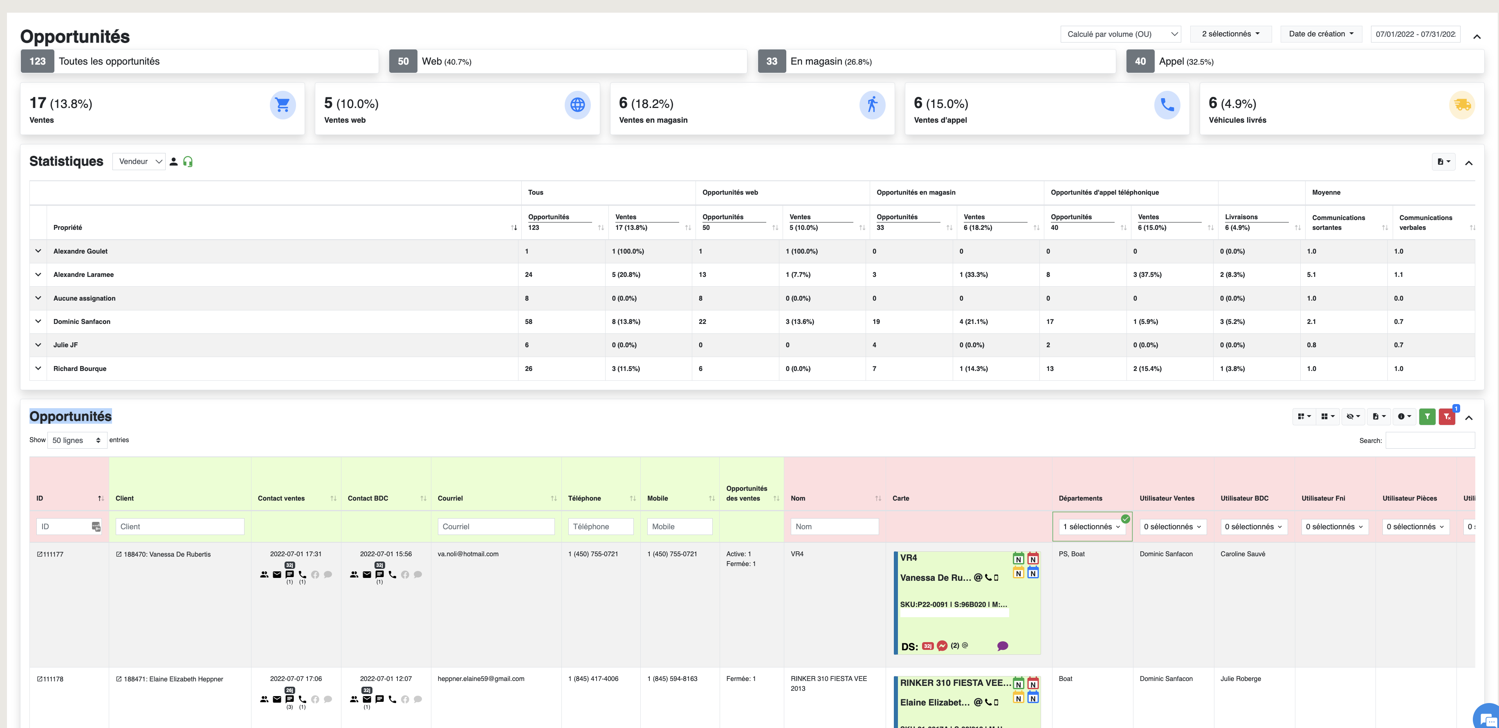Screen dimensions: 1499x728
Task: Click the Search input field
Action: (1430, 440)
